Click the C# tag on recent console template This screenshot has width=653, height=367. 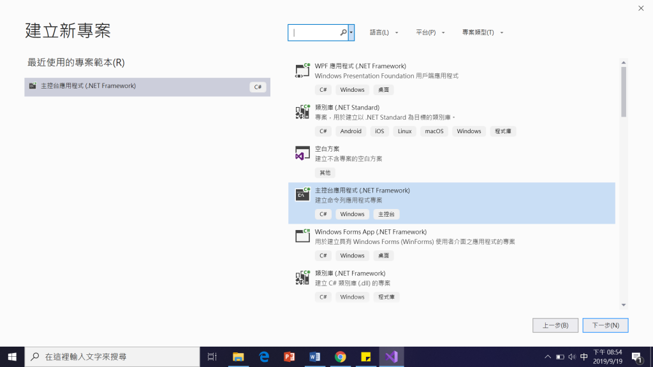pos(258,87)
